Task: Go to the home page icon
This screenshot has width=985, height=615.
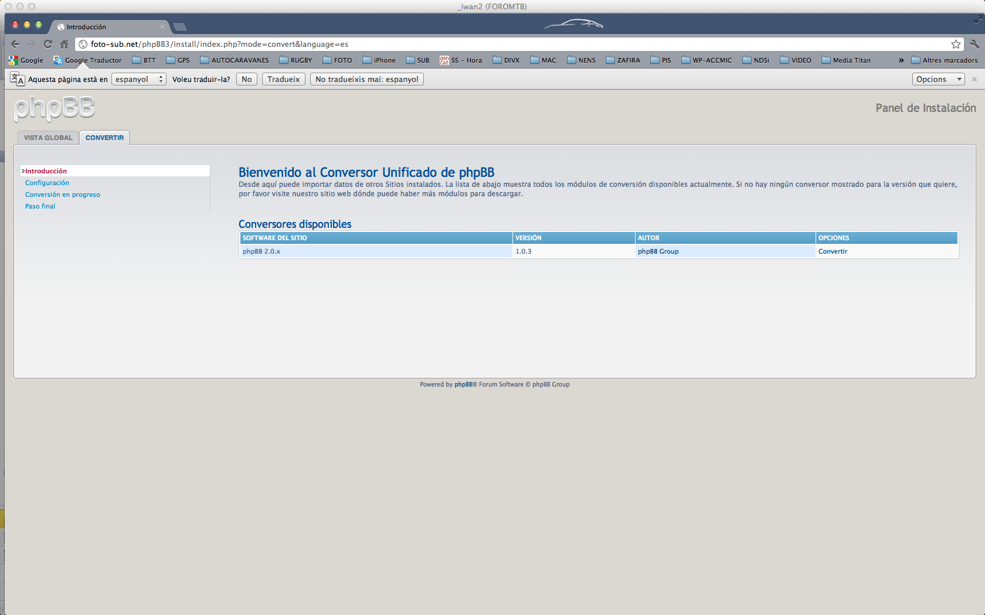Action: pyautogui.click(x=64, y=44)
